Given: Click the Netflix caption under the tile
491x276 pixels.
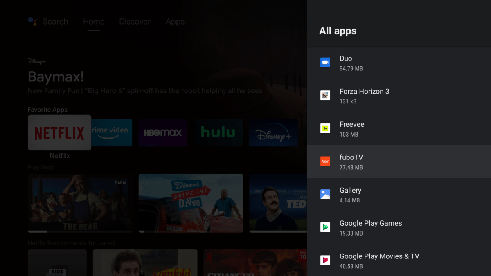Looking at the screenshot, I should (60, 156).
